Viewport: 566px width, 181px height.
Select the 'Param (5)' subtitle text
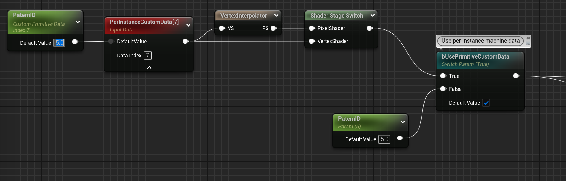click(349, 127)
